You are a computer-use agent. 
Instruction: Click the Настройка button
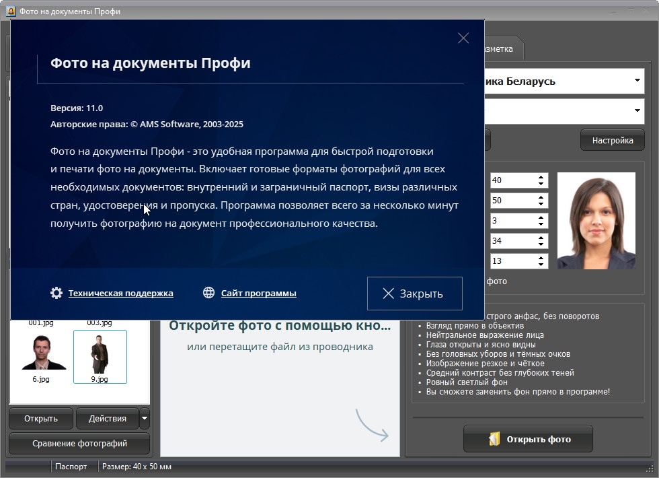tap(613, 140)
